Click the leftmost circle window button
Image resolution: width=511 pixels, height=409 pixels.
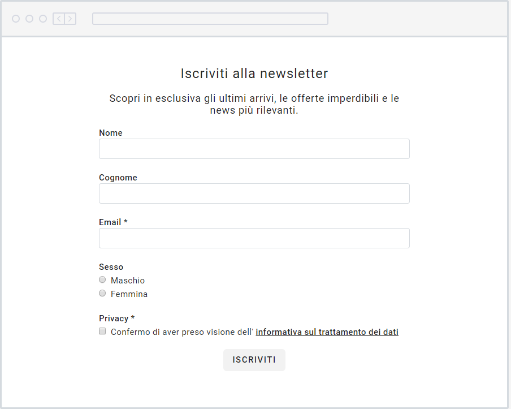click(16, 19)
